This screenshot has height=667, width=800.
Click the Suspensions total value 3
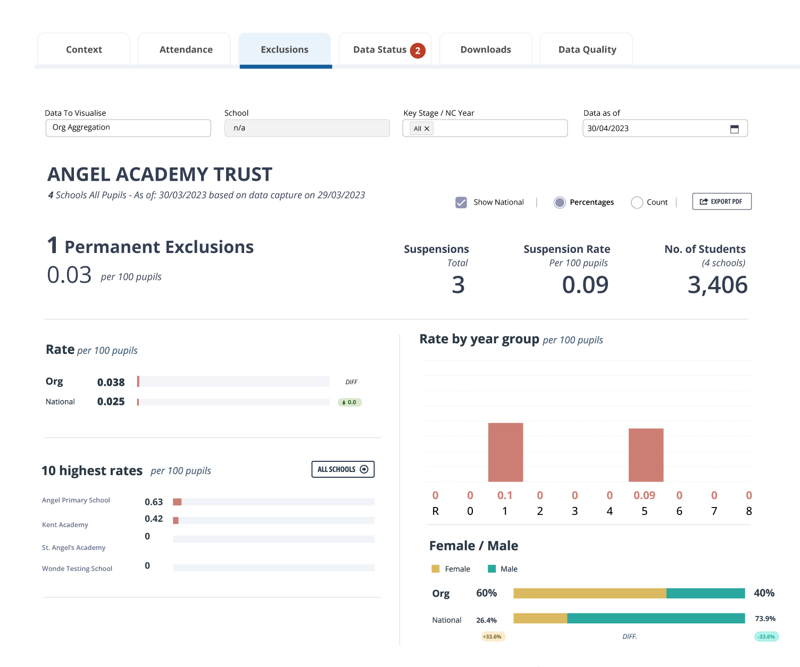(459, 285)
